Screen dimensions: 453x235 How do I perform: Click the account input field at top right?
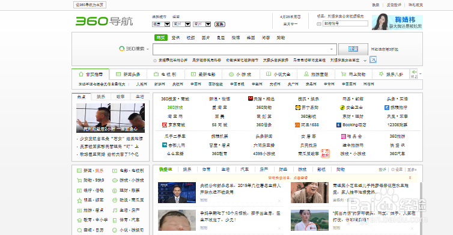tap(345, 23)
